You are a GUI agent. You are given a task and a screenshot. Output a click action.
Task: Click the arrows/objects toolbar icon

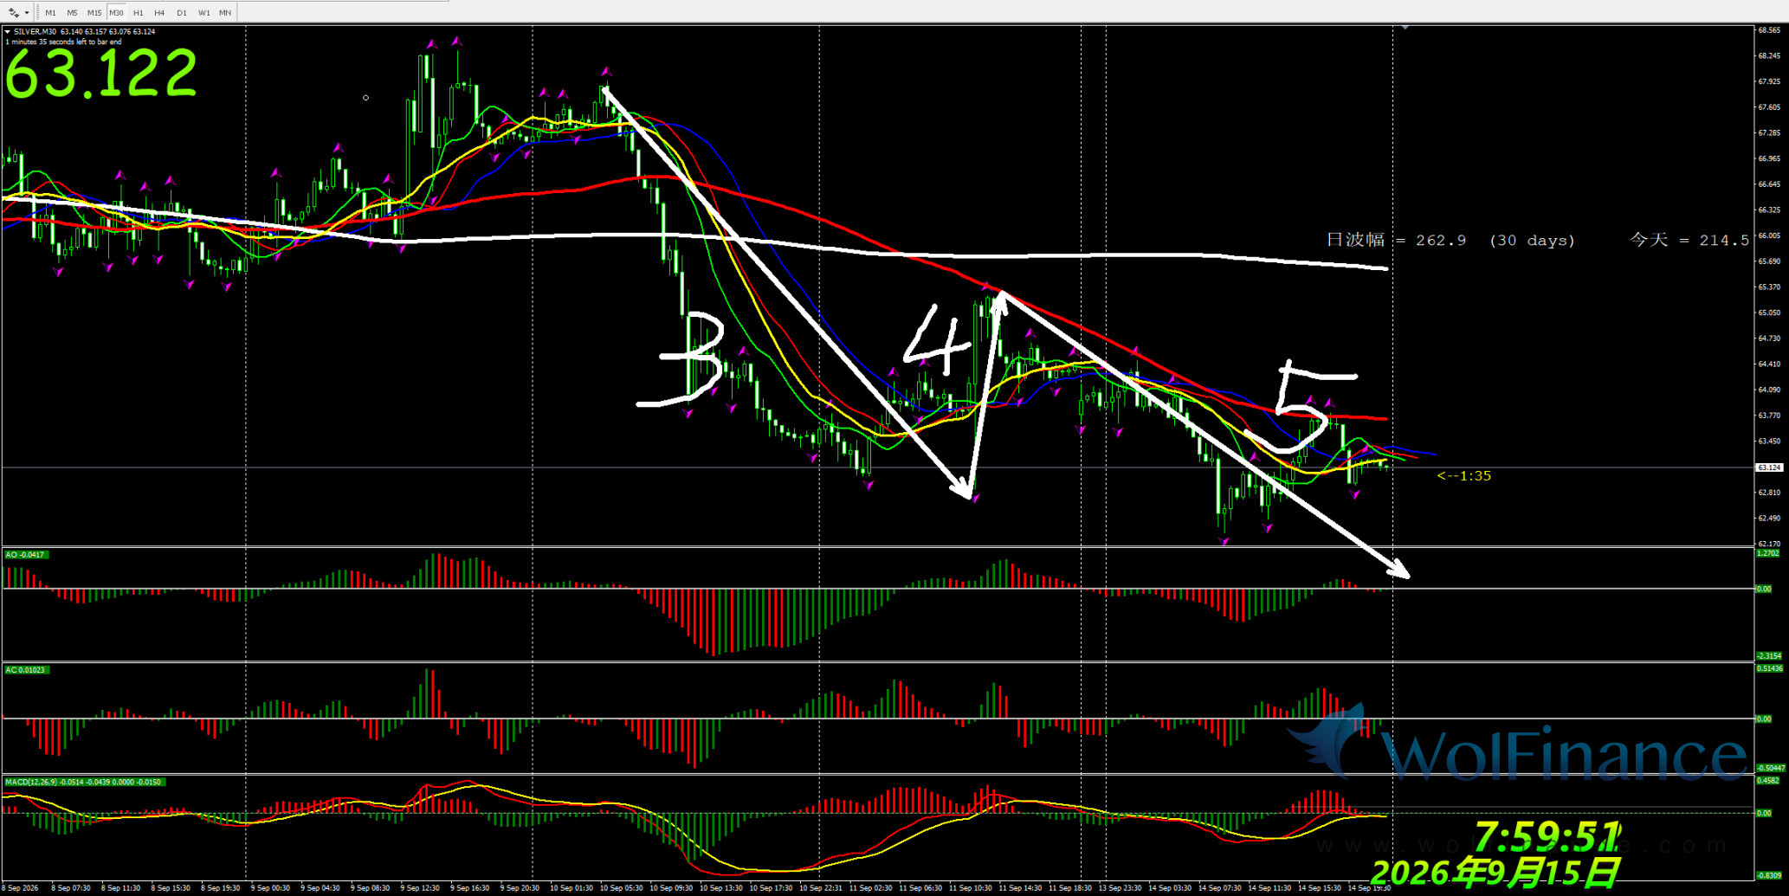[x=14, y=13]
